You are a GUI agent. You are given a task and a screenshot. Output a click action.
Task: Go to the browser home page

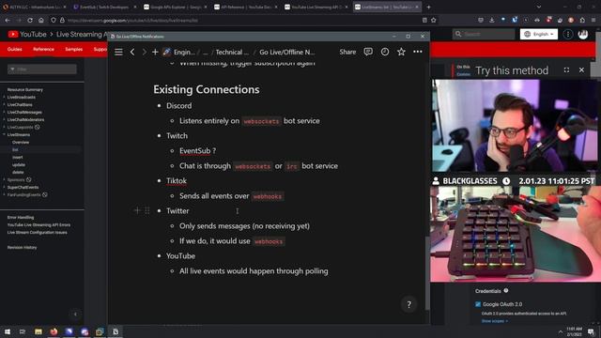point(41,20)
